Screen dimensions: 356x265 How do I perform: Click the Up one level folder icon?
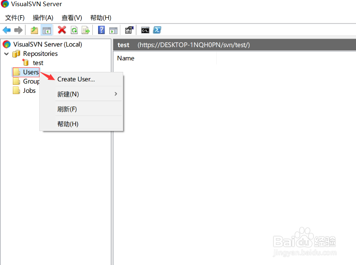coord(34,30)
